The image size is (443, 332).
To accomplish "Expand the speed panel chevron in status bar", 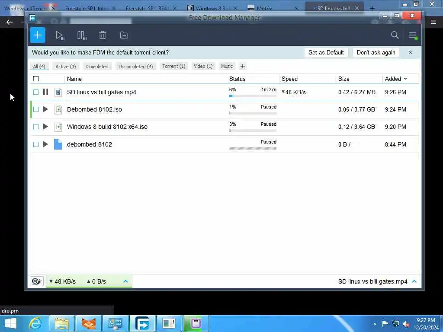I will 126,281.
